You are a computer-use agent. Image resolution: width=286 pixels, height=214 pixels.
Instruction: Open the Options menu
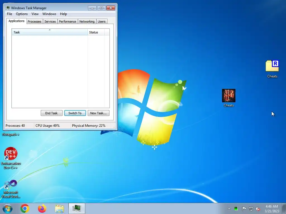coord(22,14)
